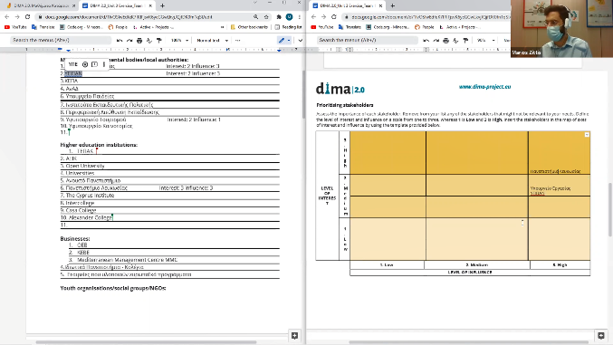Select Paint format in the right Docs toolbar
613x345 pixels.
pyautogui.click(x=465, y=40)
